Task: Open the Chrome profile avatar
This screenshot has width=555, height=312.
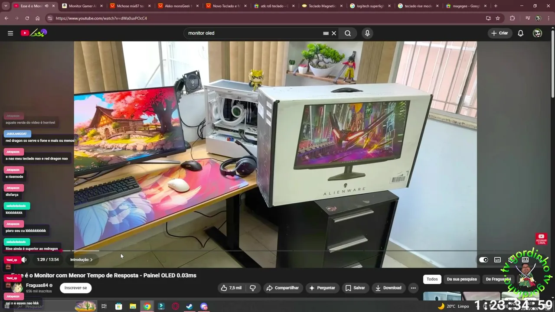Action: pos(538,18)
